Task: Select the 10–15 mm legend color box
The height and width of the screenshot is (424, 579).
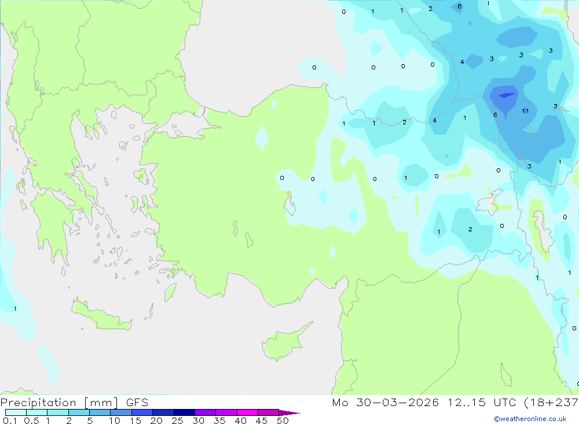Action: point(121,412)
